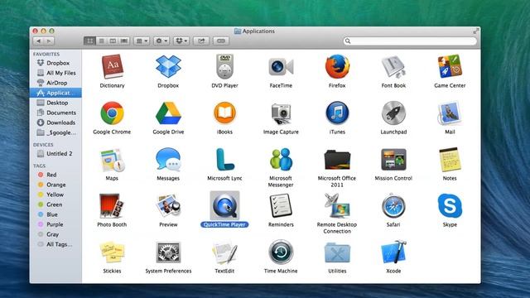This screenshot has width=530, height=298.
Task: Switch to icon view mode
Action: [x=89, y=41]
